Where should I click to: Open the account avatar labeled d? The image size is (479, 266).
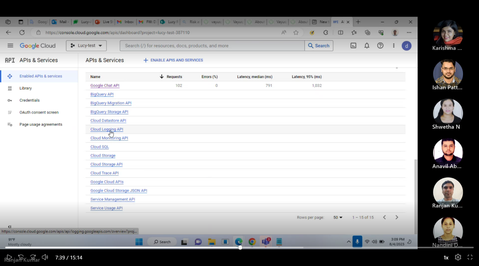point(407,46)
